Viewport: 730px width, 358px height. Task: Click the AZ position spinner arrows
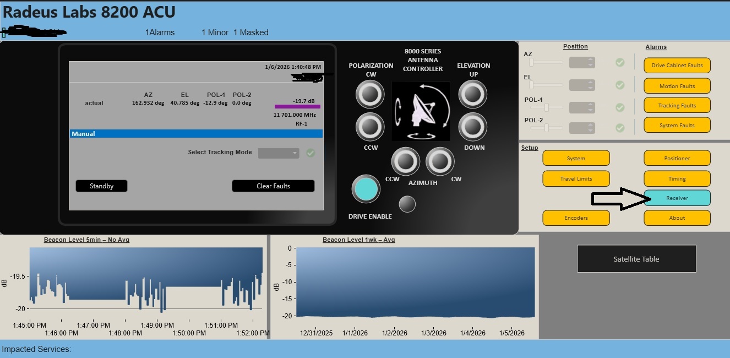(x=591, y=63)
